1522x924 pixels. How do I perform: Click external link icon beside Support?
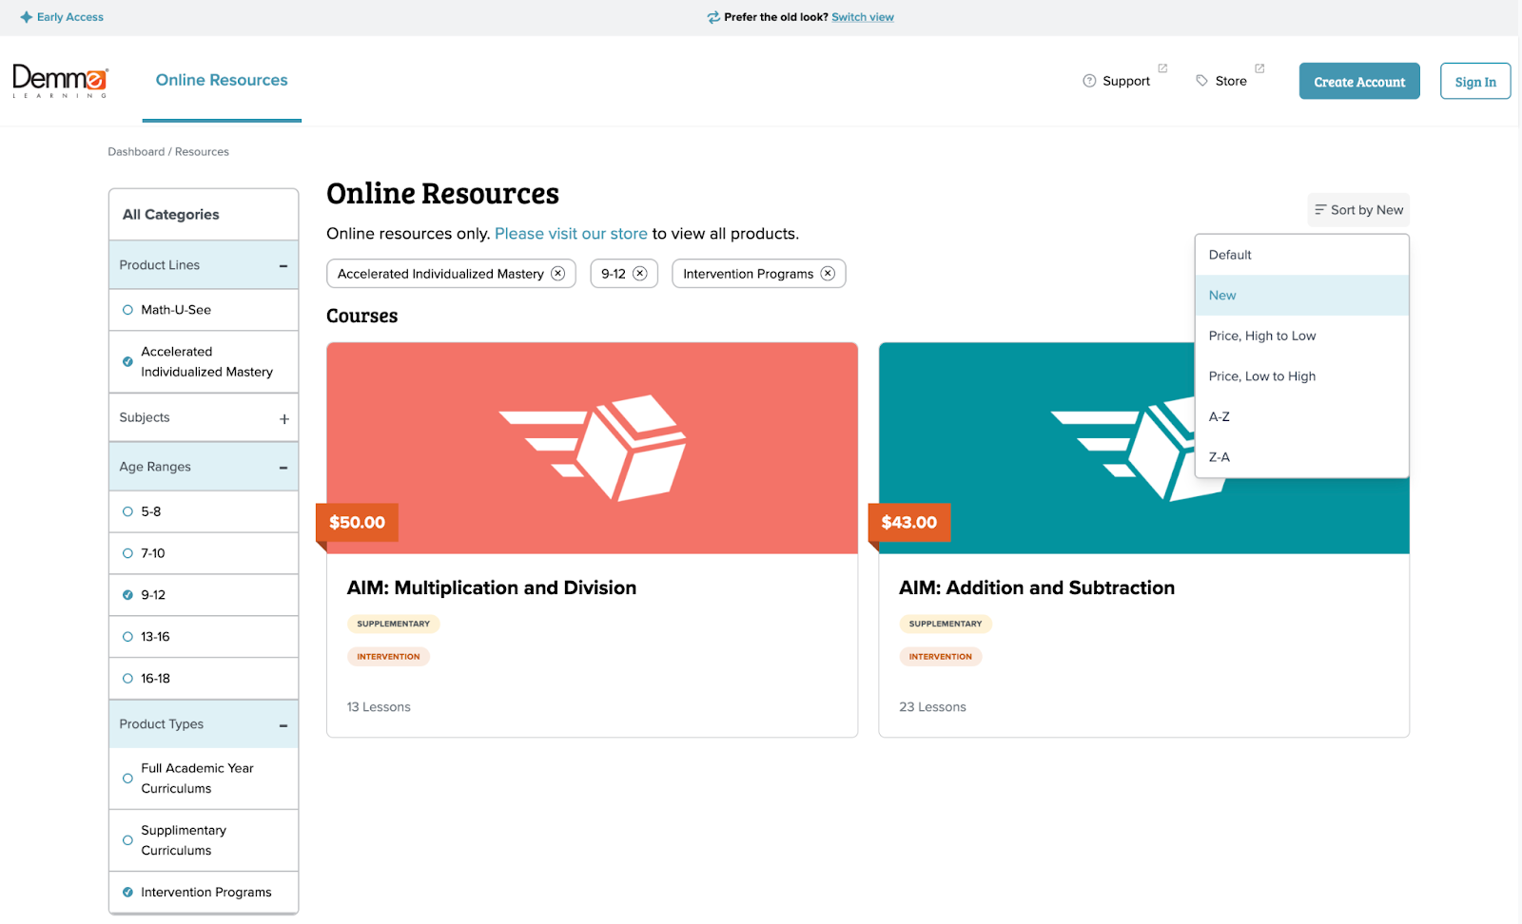[x=1162, y=68]
